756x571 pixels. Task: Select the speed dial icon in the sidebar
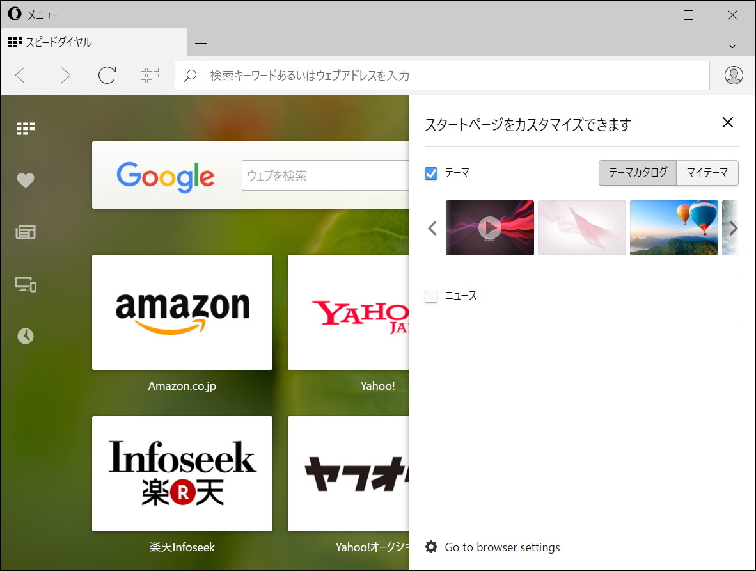(24, 127)
